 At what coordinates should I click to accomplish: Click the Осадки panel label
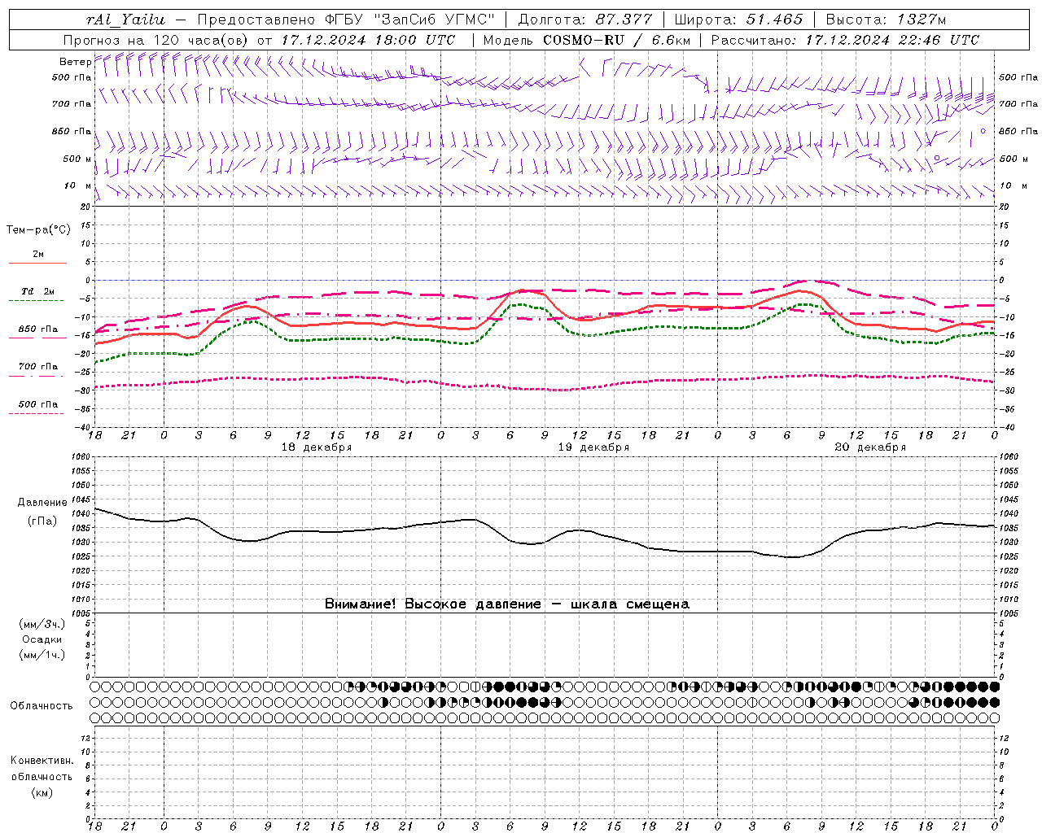pos(42,639)
